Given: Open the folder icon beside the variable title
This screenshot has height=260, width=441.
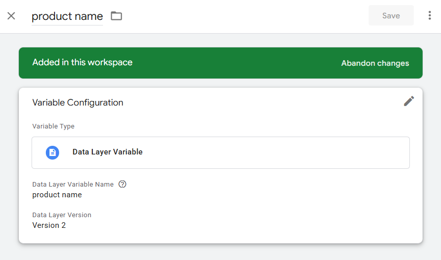Looking at the screenshot, I should click(x=116, y=16).
